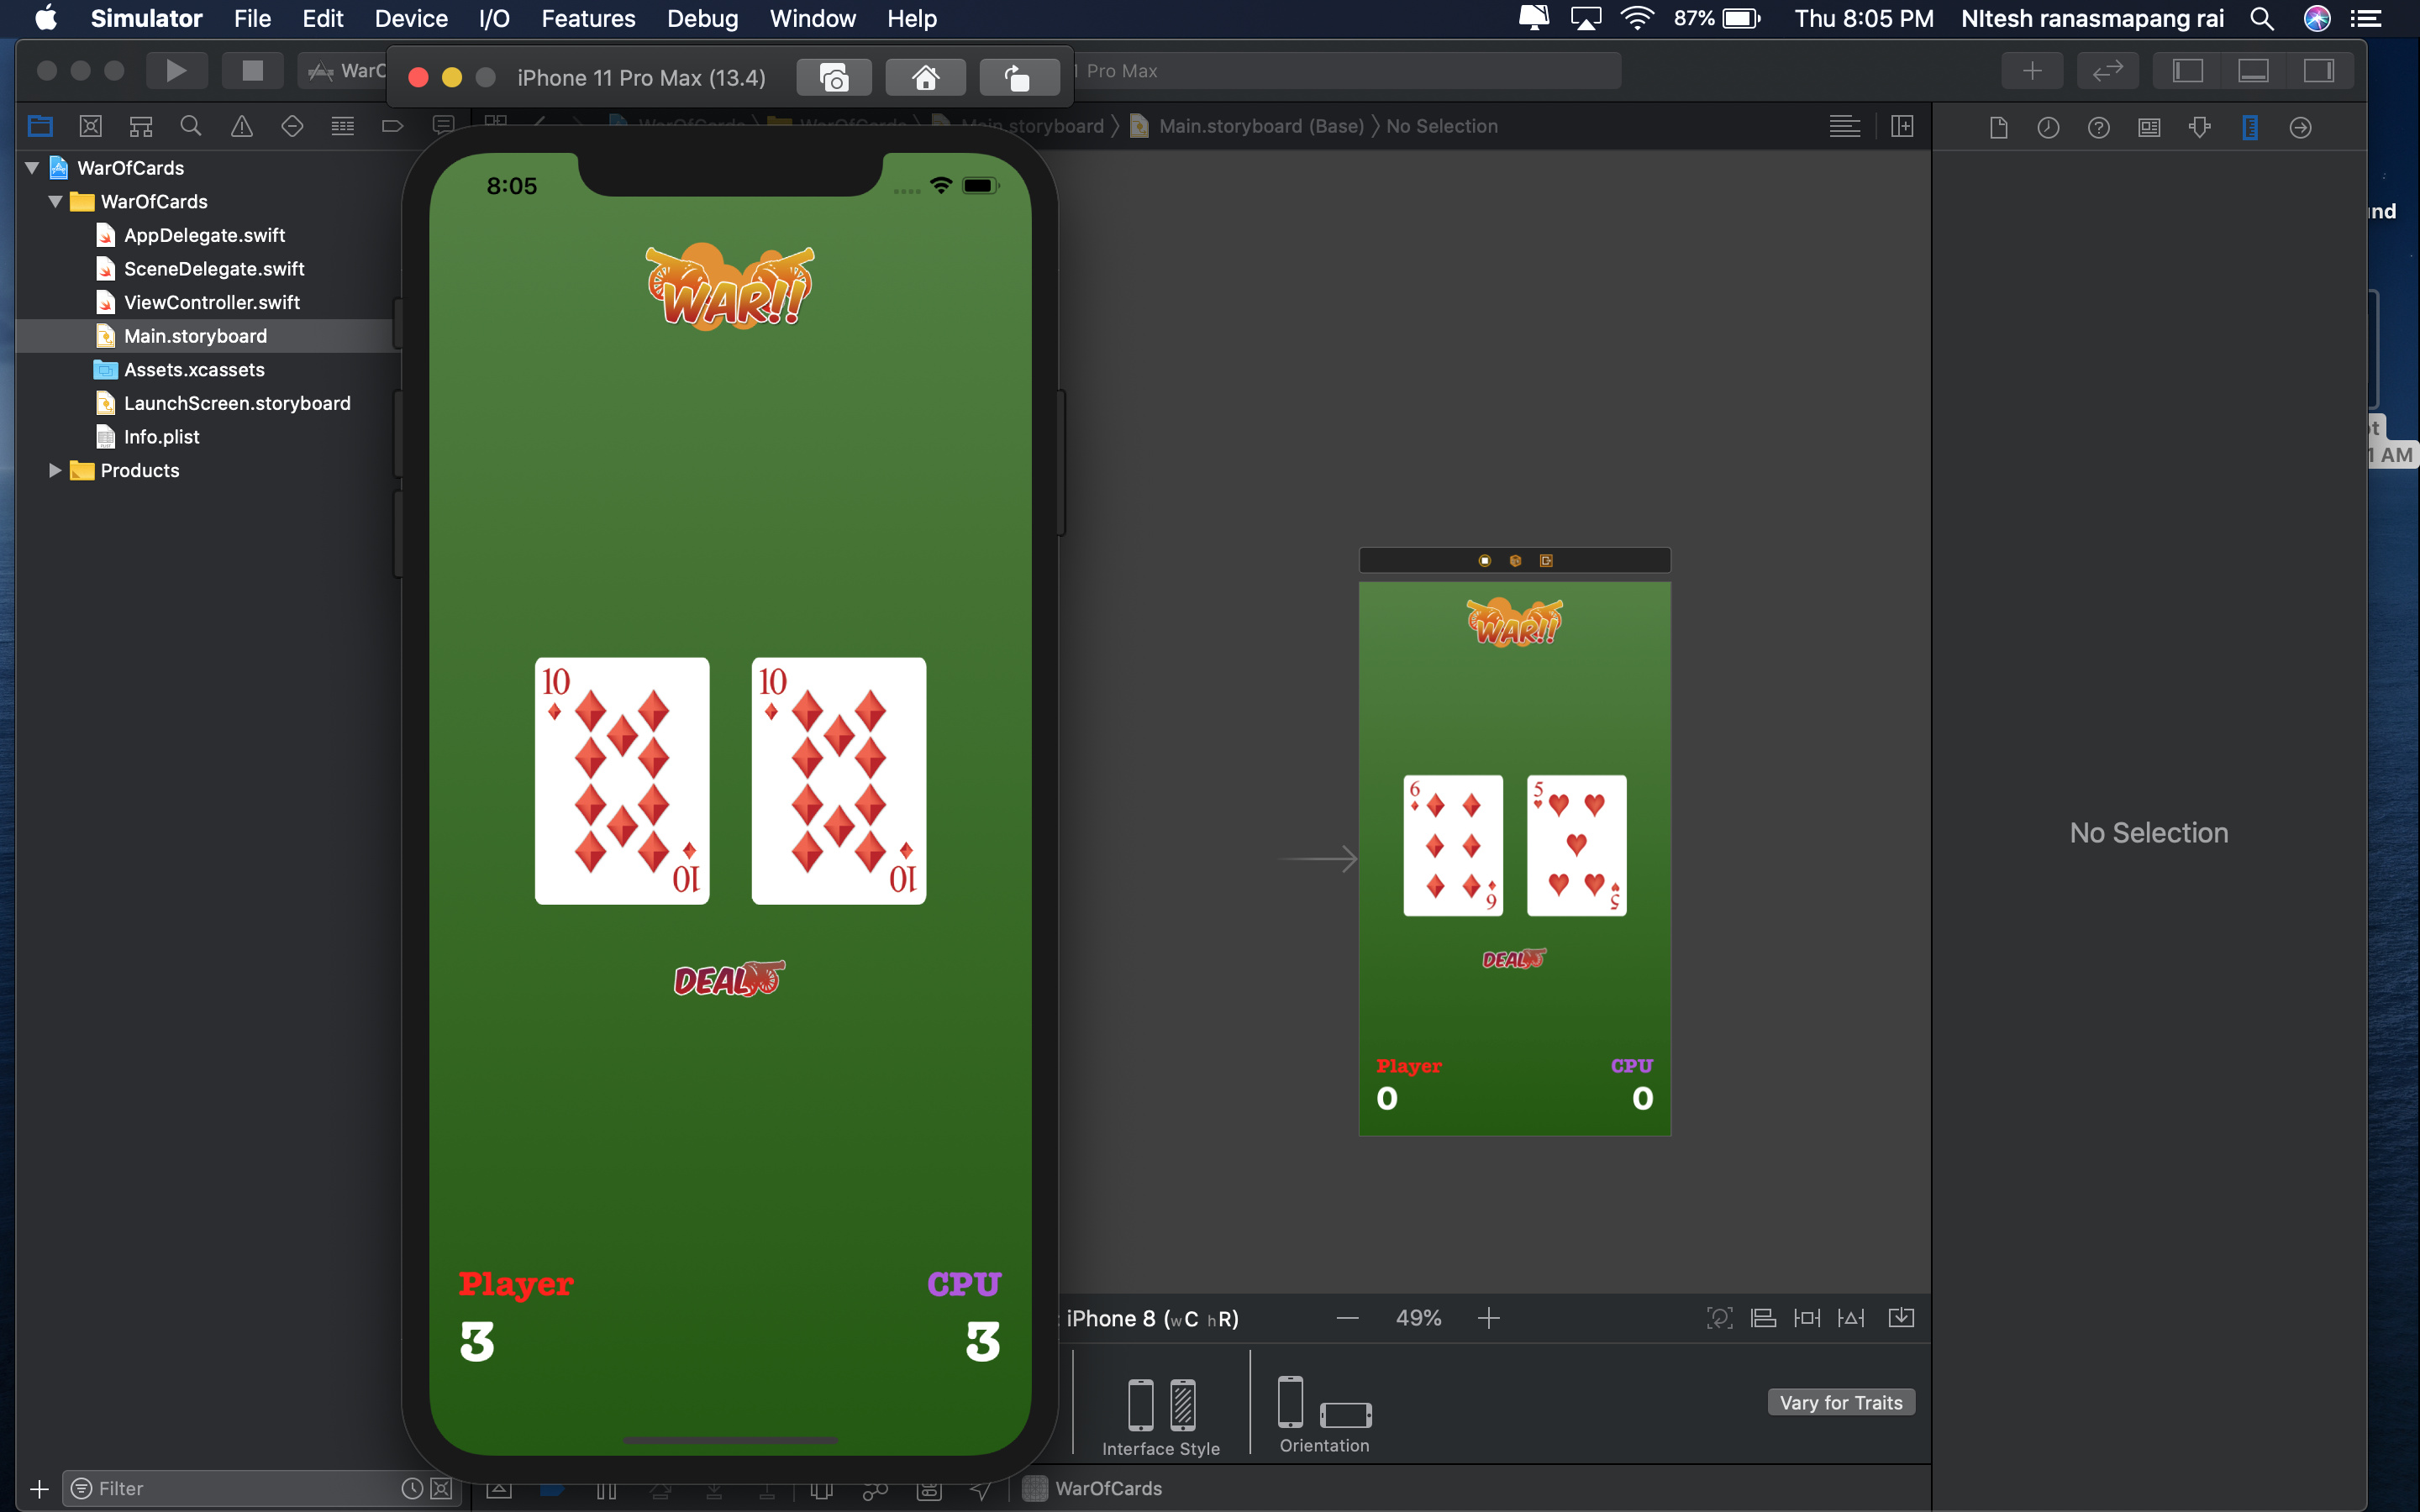Collapse the WarOfCards project disclosure triangle
Viewport: 2420px width, 1512px height.
[x=32, y=168]
